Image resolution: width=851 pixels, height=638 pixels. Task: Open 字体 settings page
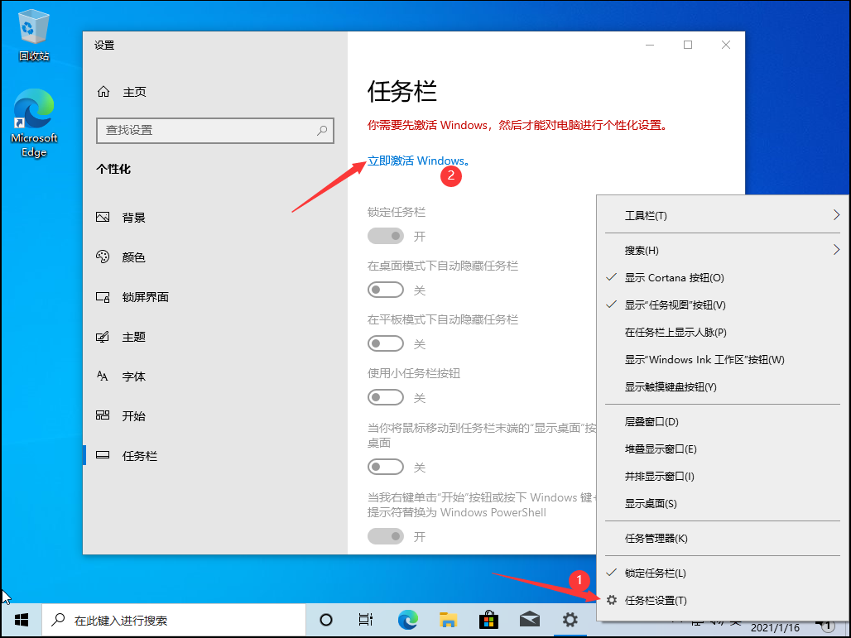215,376
